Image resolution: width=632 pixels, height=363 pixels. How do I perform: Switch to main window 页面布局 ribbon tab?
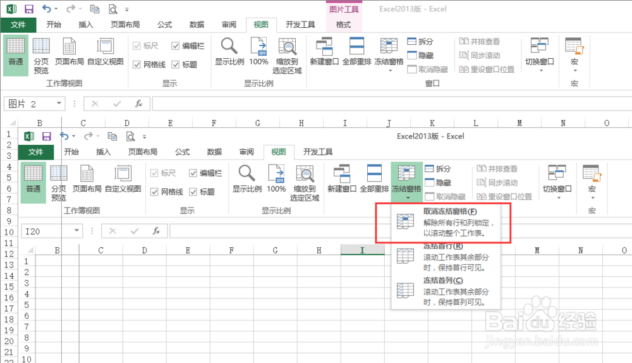click(125, 25)
